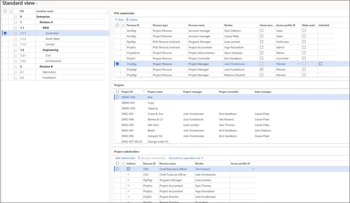Click the refresh icon in the Project stakeholders grid header

click(123, 164)
